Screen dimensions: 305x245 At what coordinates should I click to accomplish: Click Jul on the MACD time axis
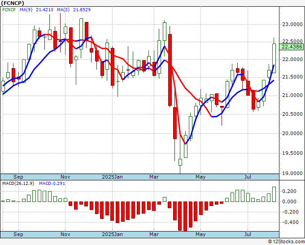(x=248, y=234)
